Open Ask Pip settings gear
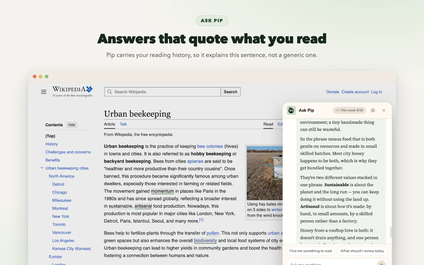The image size is (424, 265). point(373,110)
